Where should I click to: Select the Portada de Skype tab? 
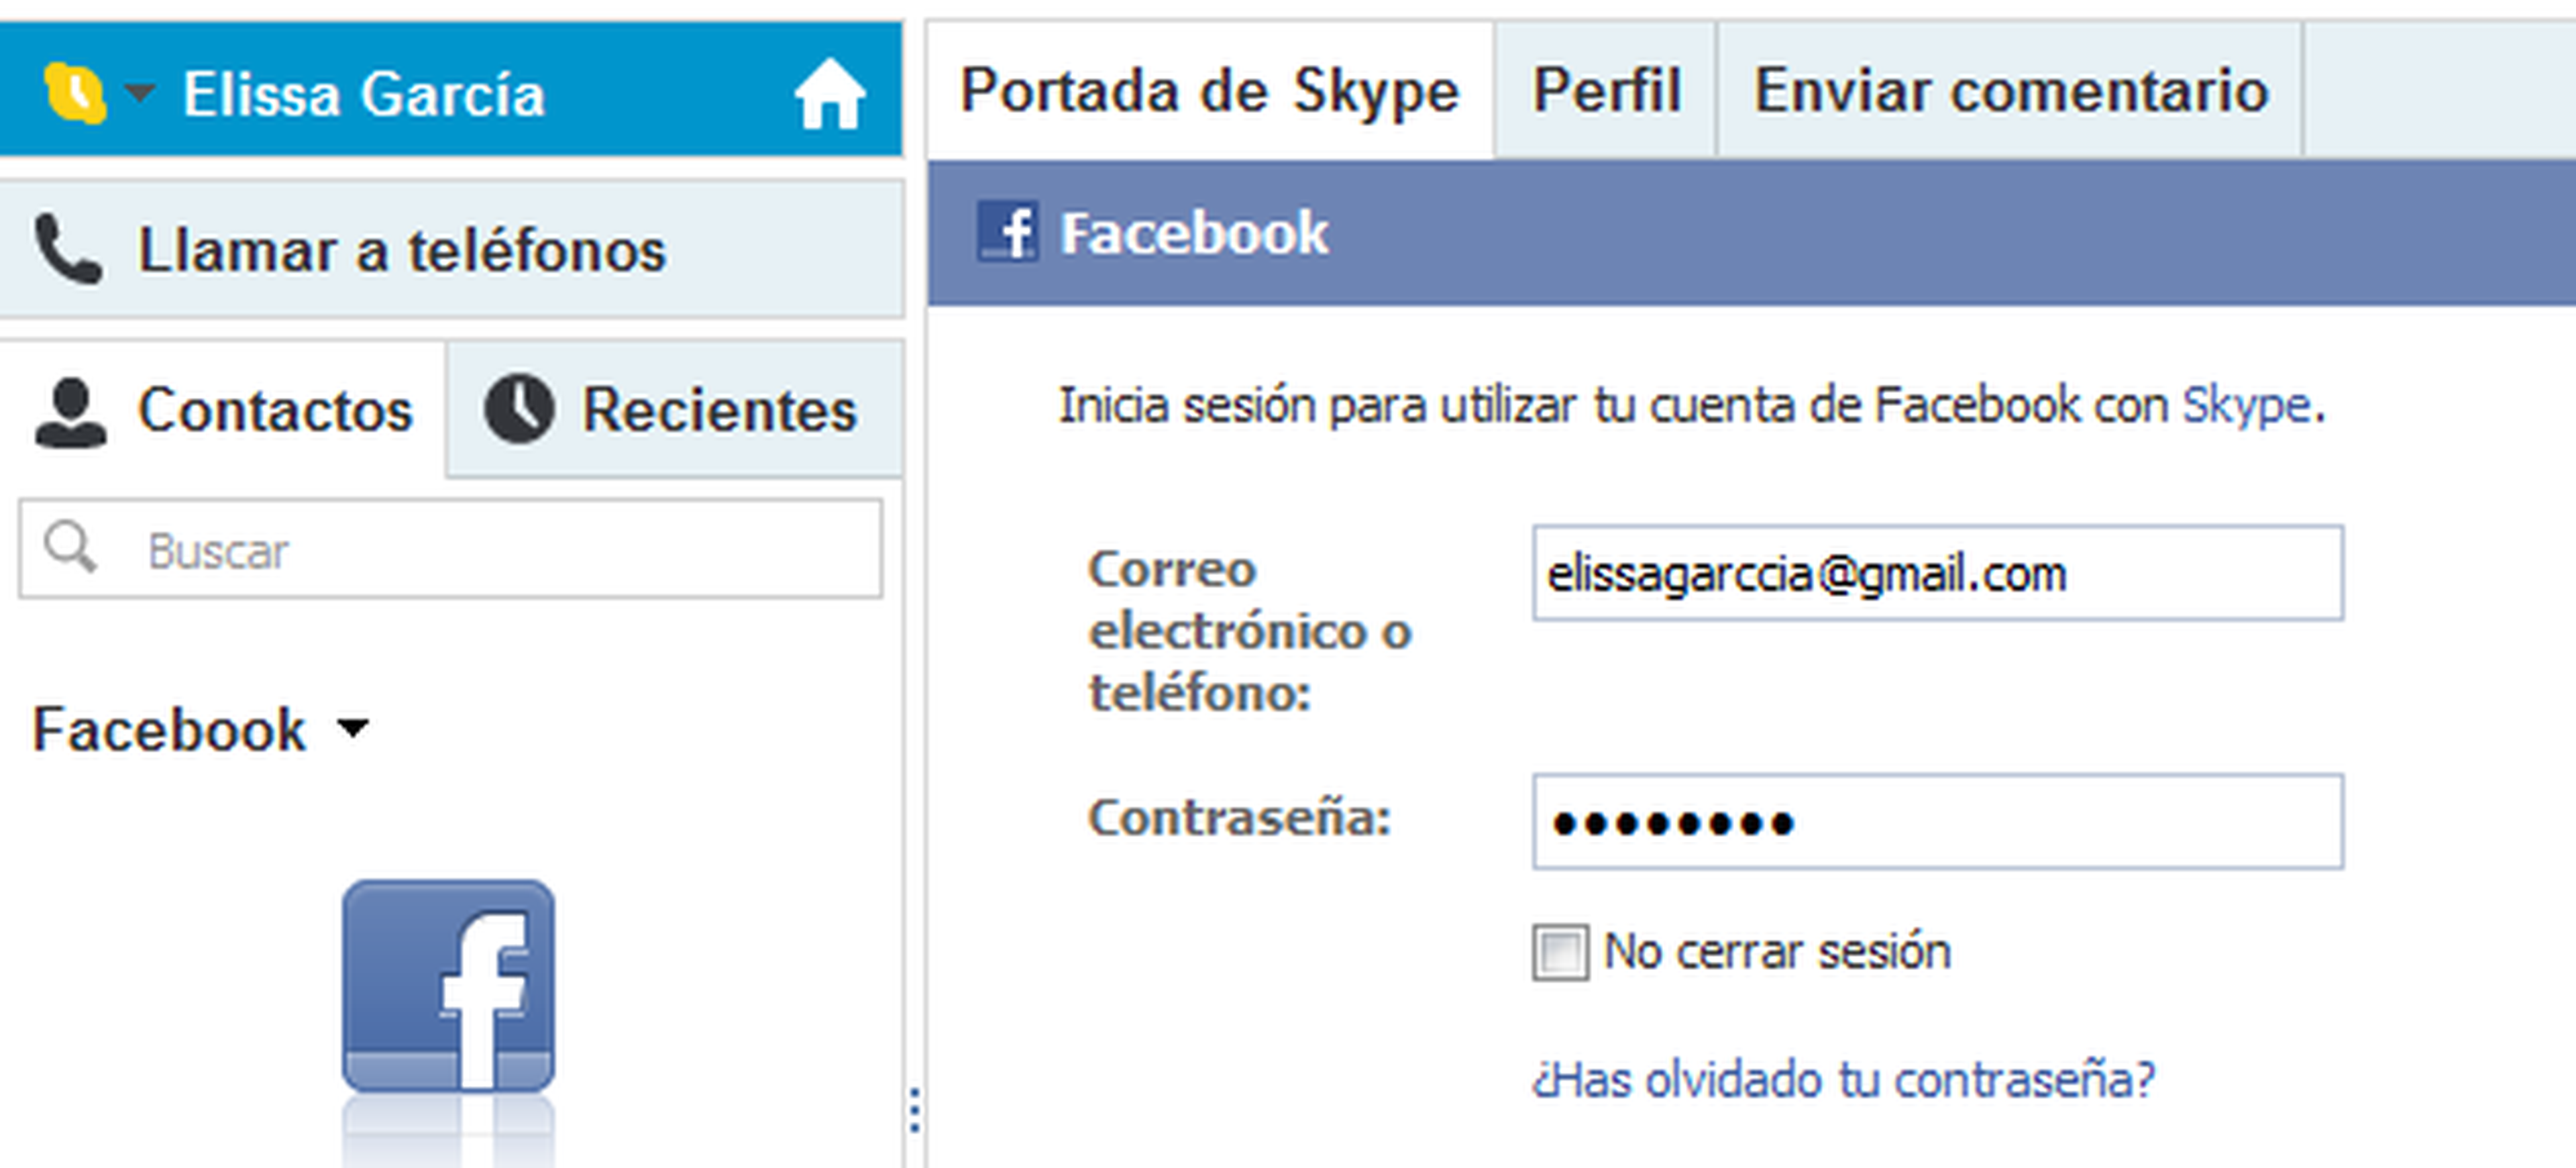pyautogui.click(x=1210, y=91)
